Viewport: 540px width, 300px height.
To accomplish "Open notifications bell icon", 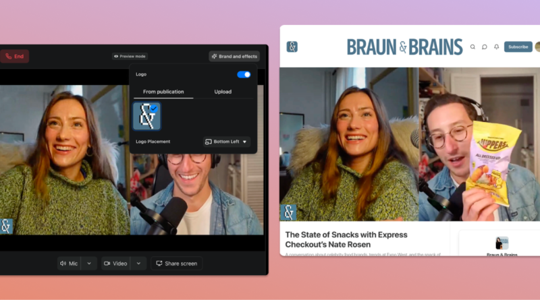I will 496,47.
